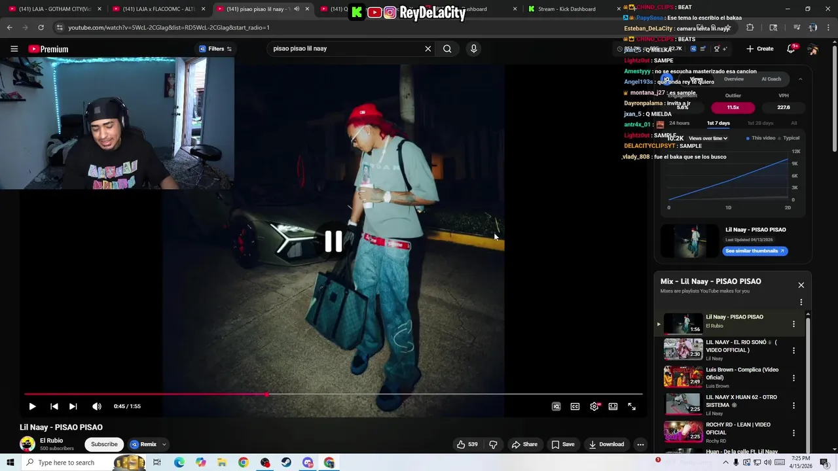The width and height of the screenshot is (838, 471).
Task: Click the Remix button
Action: pyautogui.click(x=143, y=444)
